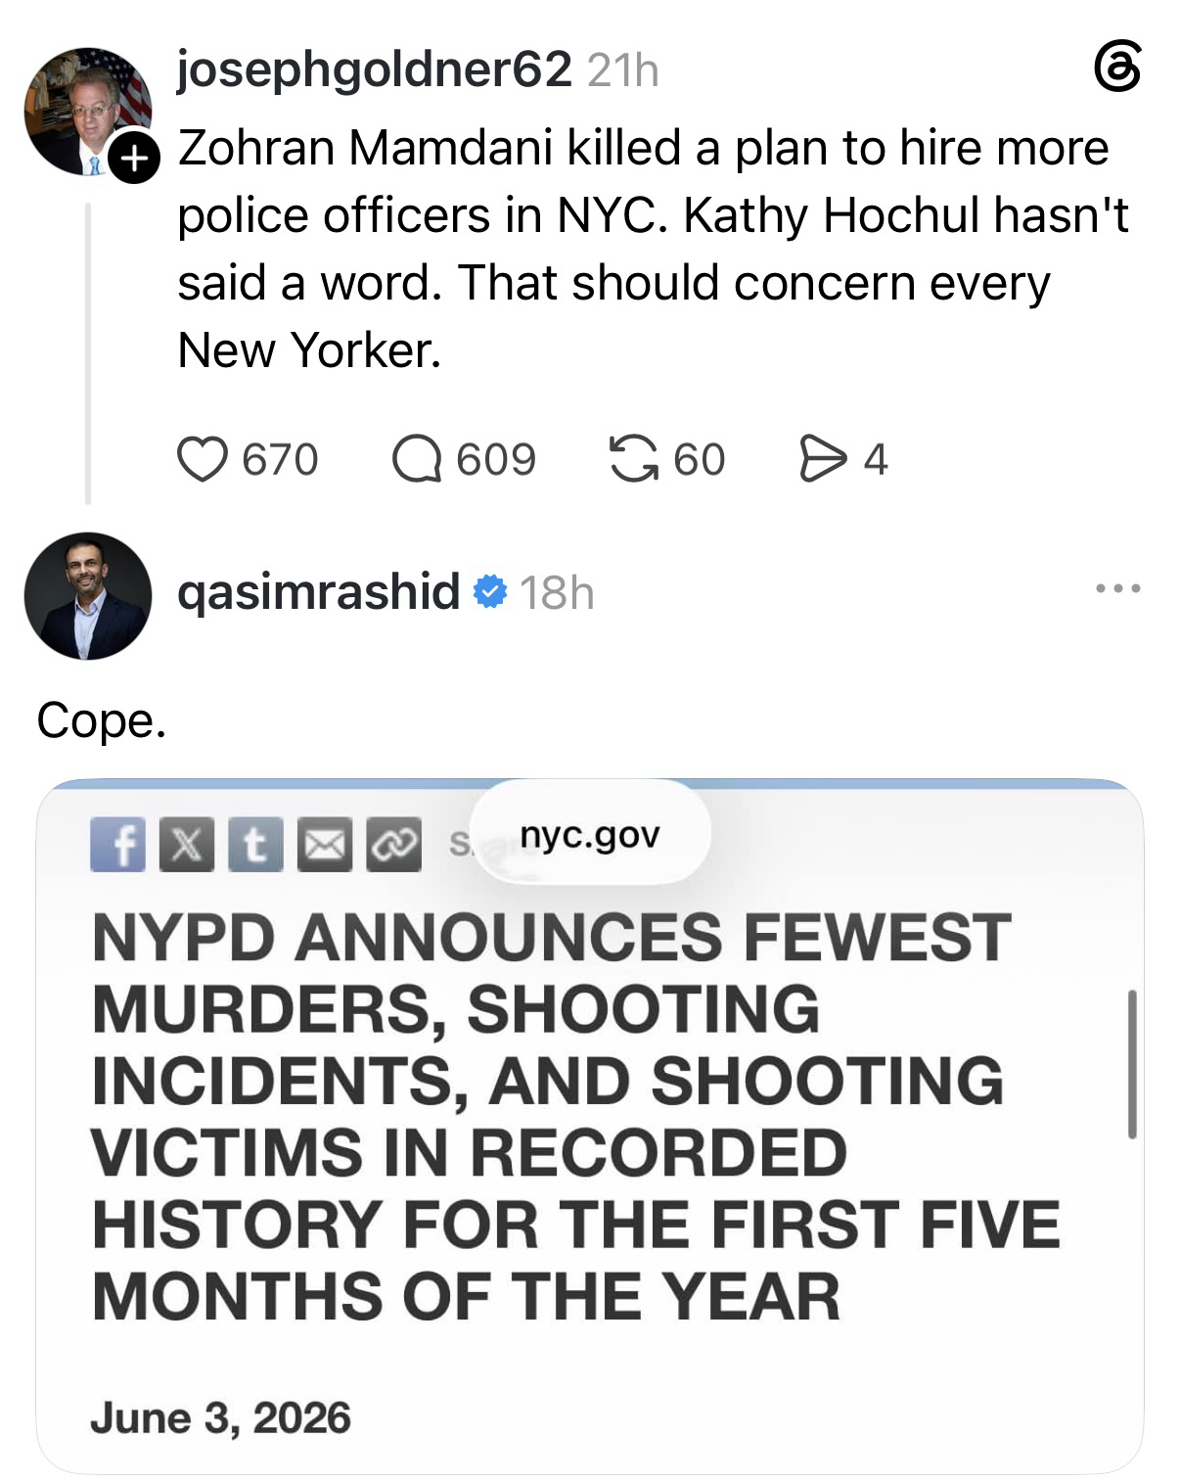Image resolution: width=1180 pixels, height=1483 pixels.
Task: Email article using envelope icon
Action: (325, 845)
